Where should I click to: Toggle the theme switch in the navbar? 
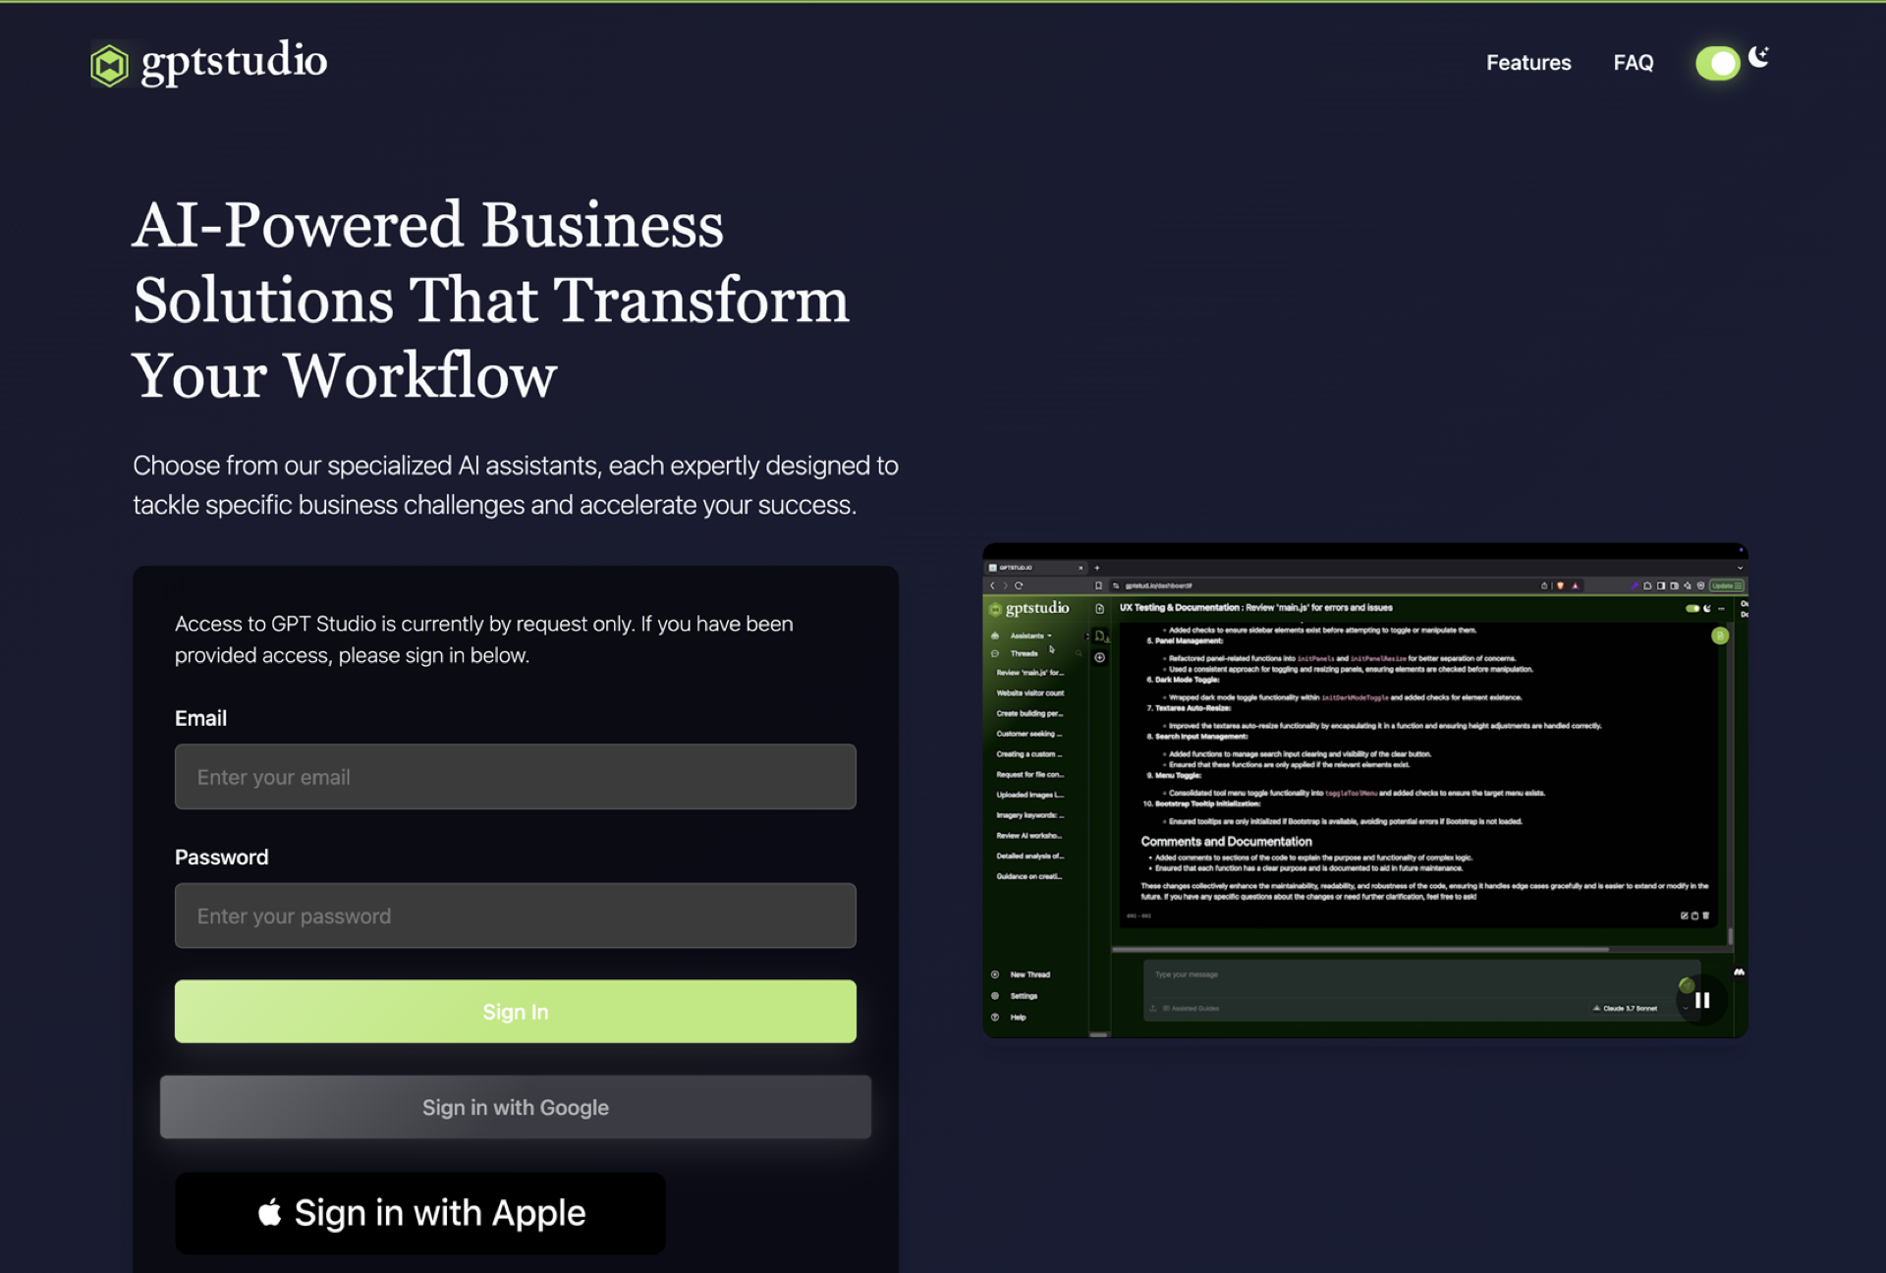pyautogui.click(x=1717, y=63)
